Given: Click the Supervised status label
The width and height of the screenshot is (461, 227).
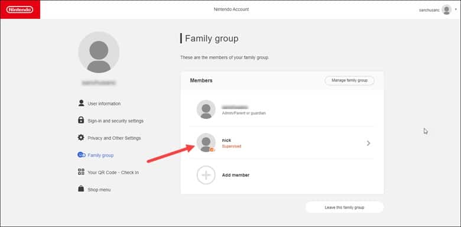Looking at the screenshot, I should pyautogui.click(x=231, y=146).
